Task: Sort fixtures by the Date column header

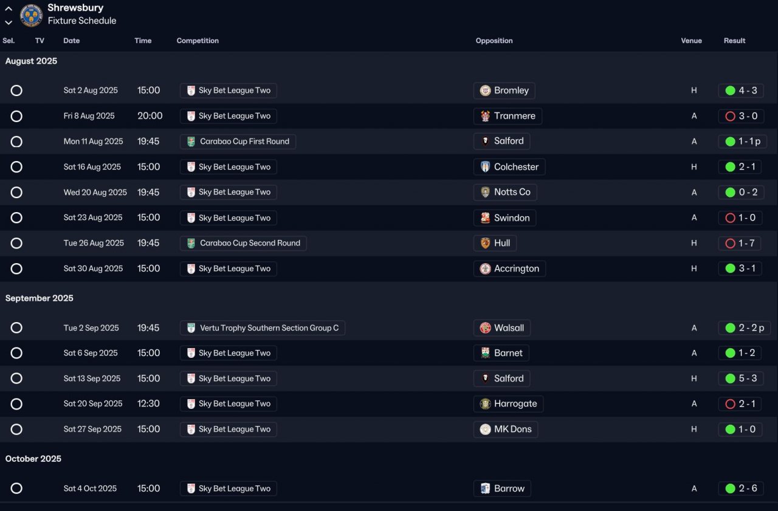Action: pos(71,41)
